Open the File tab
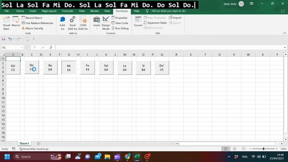Viewport: 288px width, 162px height. tap(7, 11)
